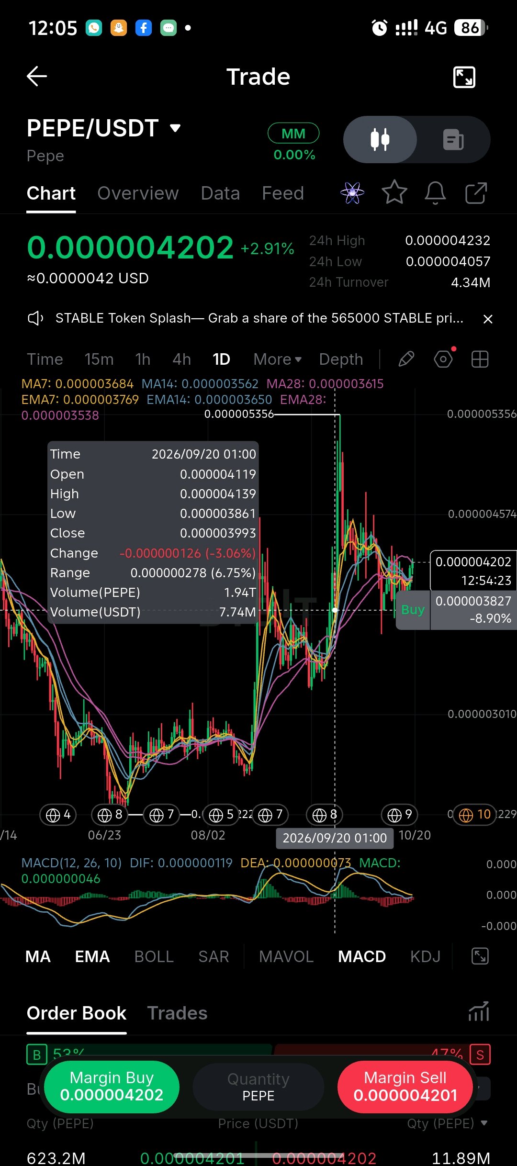Activate the drawing pencil tool
The width and height of the screenshot is (517, 1166).
[406, 359]
